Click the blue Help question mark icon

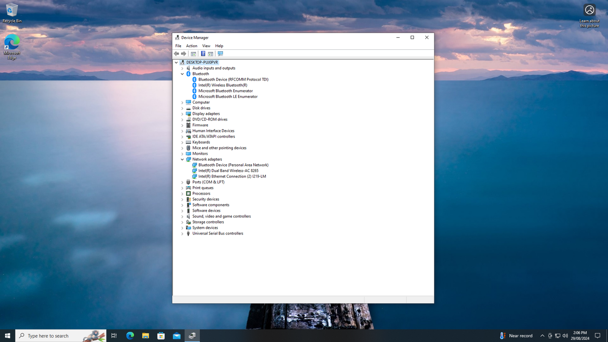(x=203, y=54)
